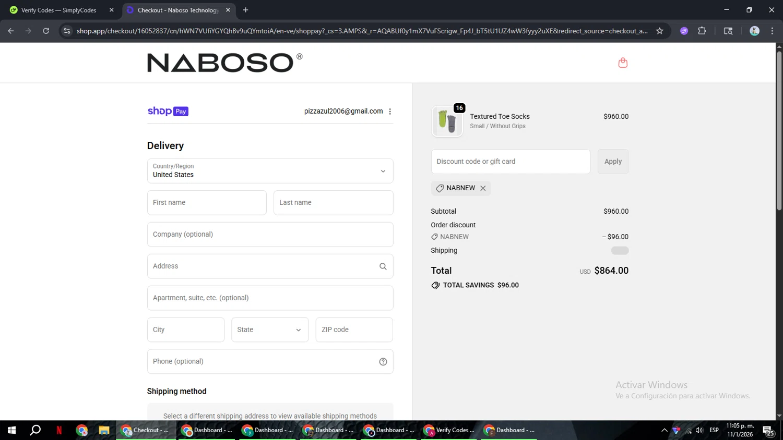Open the Chrome three-dot menu
The height and width of the screenshot is (440, 783).
coord(772,31)
